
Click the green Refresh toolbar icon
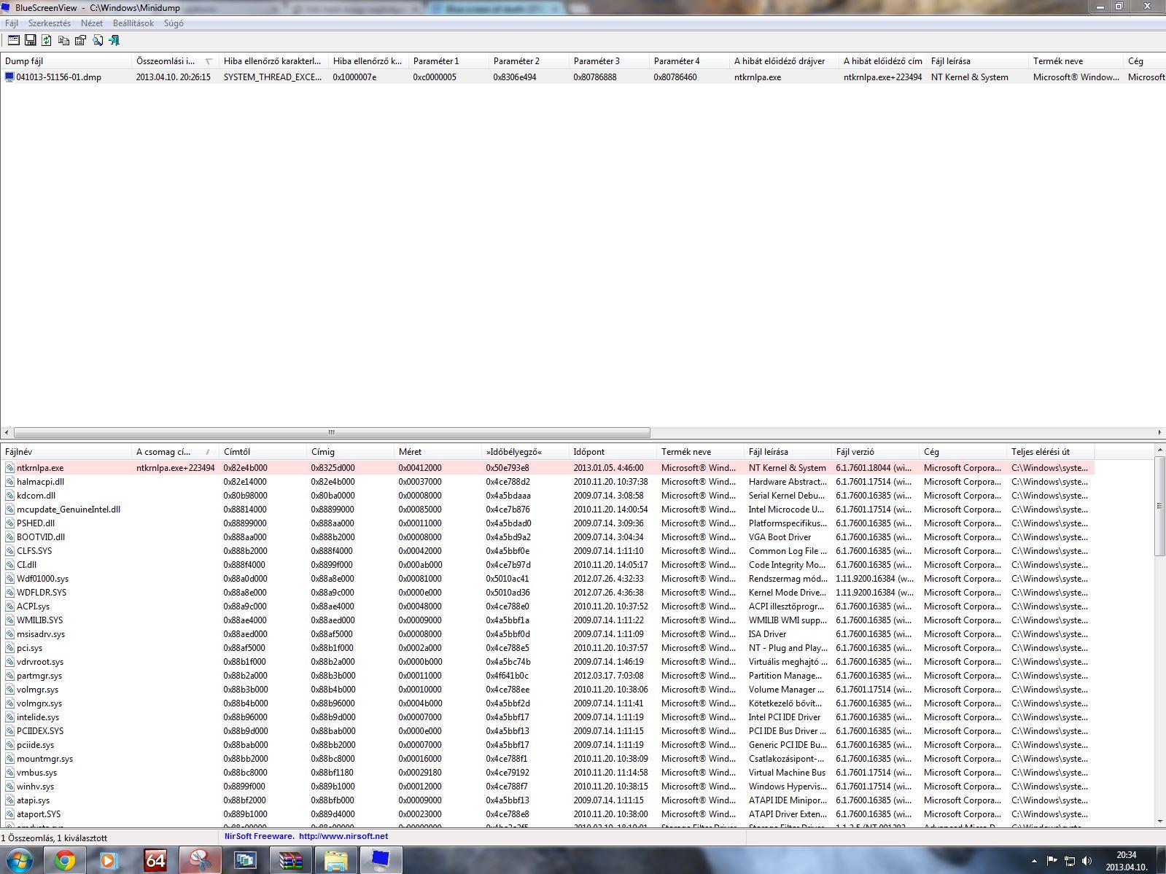coord(47,41)
